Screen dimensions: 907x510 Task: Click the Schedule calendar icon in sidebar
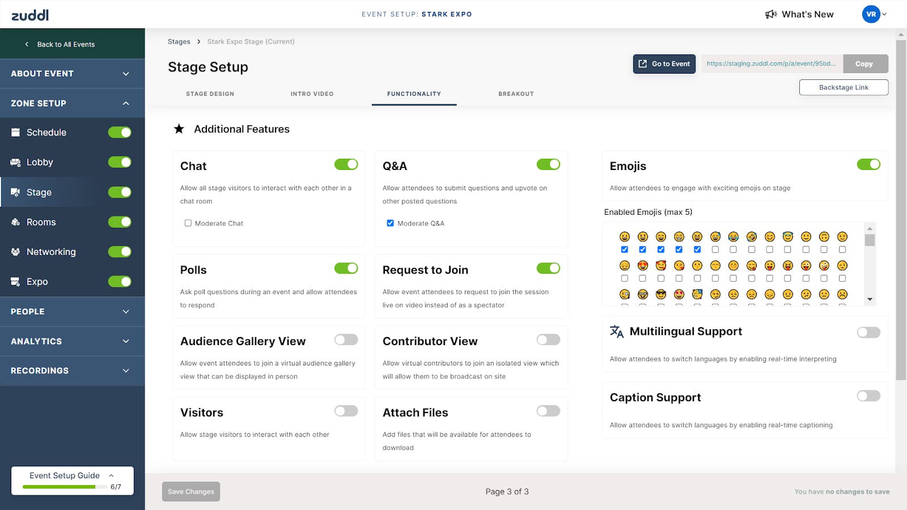point(15,133)
